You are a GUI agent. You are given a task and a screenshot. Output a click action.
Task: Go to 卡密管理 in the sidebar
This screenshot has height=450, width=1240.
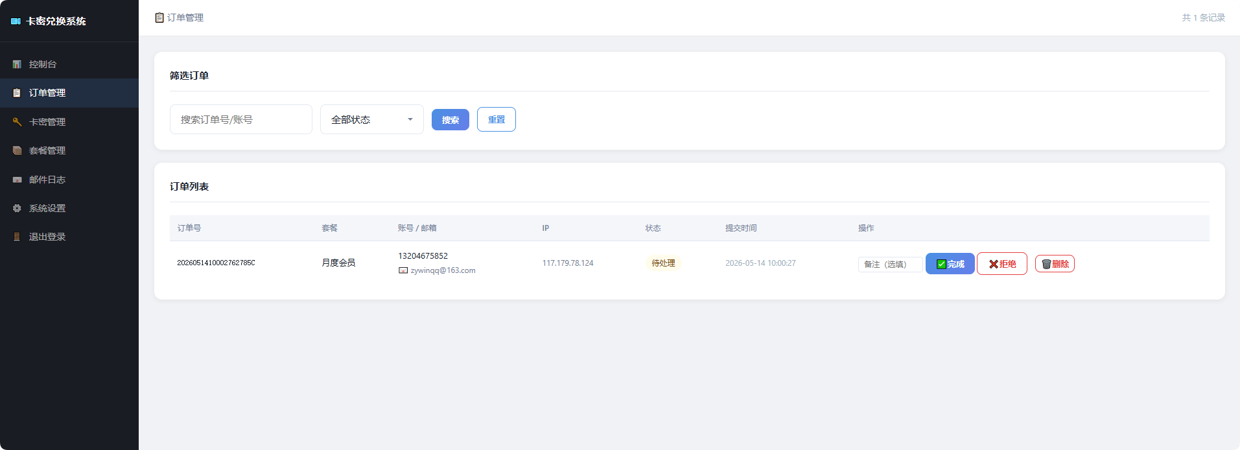tap(69, 122)
